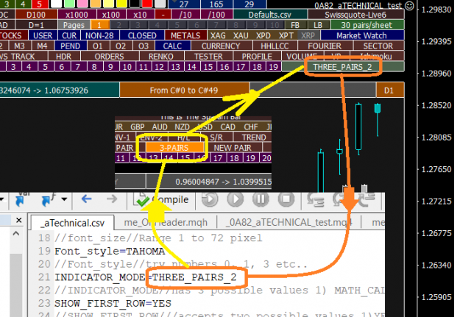
Task: Click the red 5 button in the top row
Action: click(39, 4)
